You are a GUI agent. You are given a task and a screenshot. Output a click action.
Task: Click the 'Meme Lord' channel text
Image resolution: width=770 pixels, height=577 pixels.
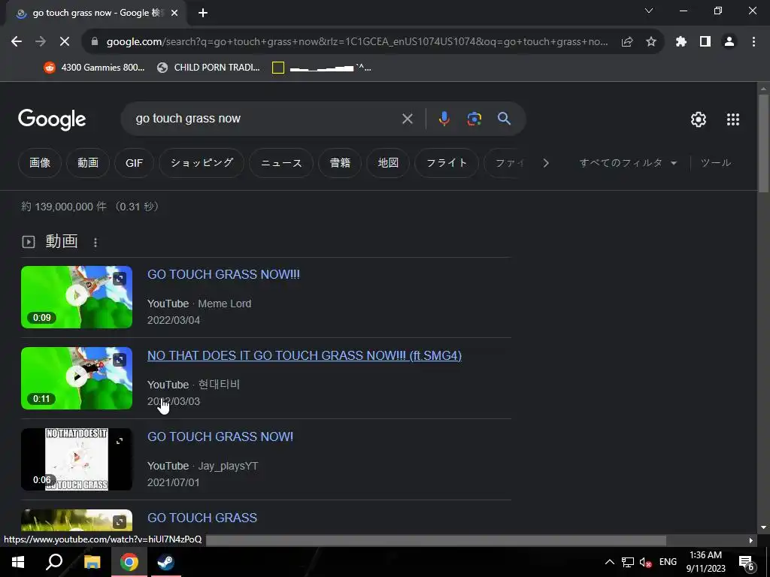pos(224,304)
